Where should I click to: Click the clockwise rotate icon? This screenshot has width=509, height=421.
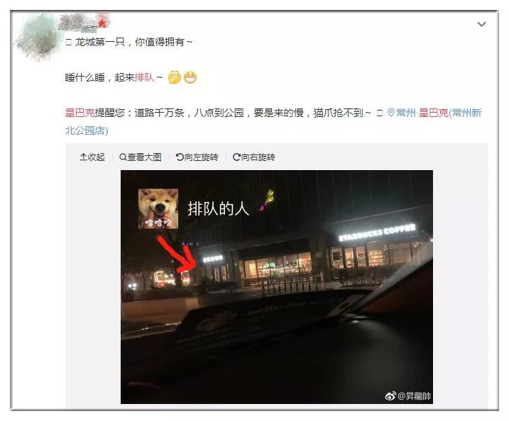click(x=236, y=157)
